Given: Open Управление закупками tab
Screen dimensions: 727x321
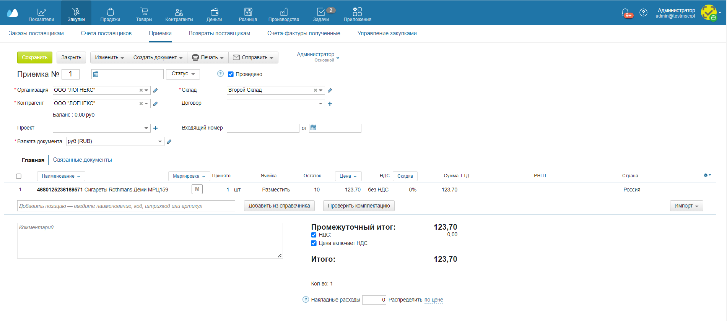Looking at the screenshot, I should (x=387, y=33).
